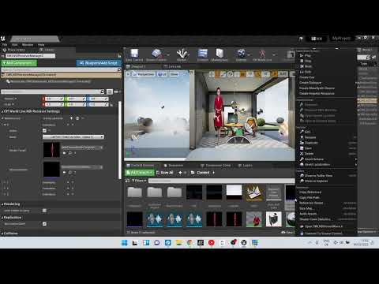Click the scale snap icon in the viewport
The image size is (379, 284).
(275, 74)
